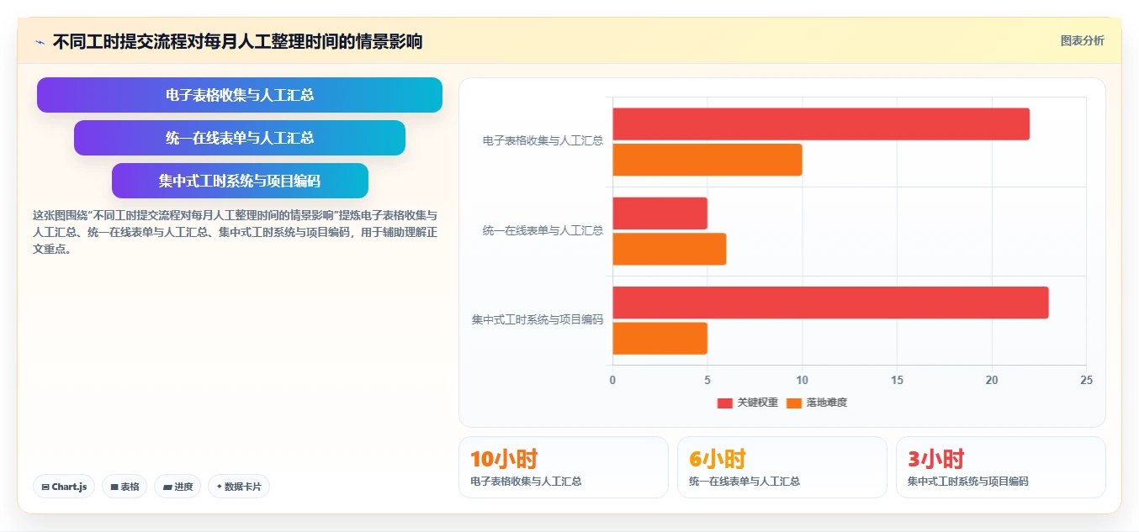Click the 表格 tag
Viewport: 1139px width, 532px height.
tap(124, 487)
